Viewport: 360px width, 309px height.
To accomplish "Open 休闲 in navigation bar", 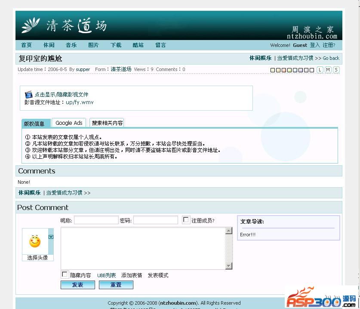I will pyautogui.click(x=49, y=45).
